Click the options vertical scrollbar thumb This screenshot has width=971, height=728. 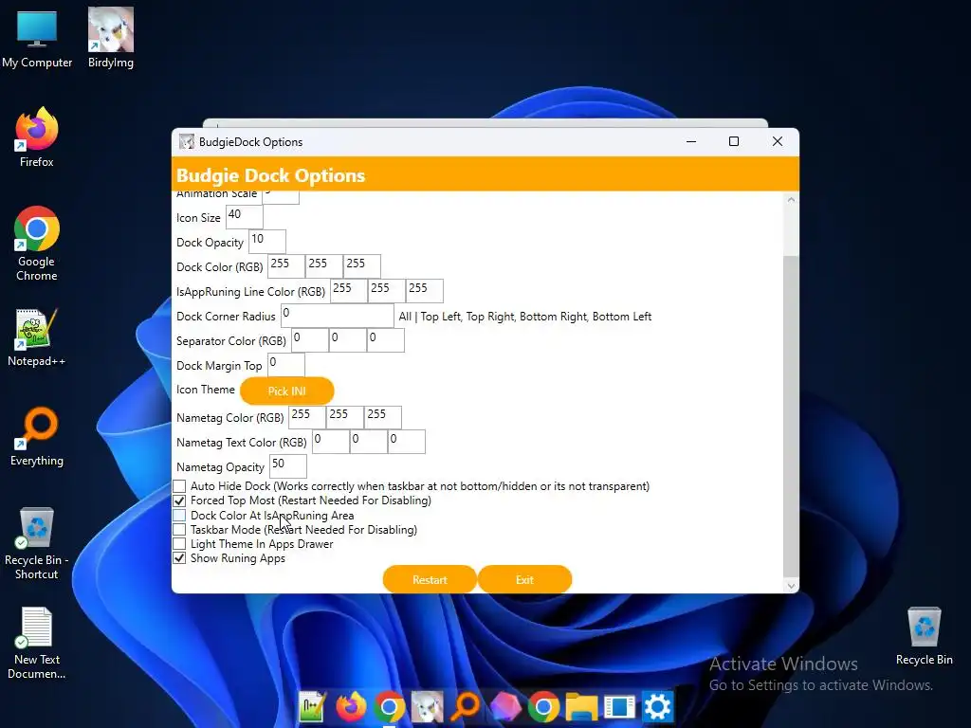tap(791, 415)
